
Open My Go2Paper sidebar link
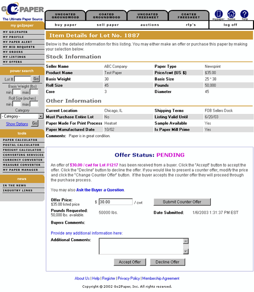15,32
